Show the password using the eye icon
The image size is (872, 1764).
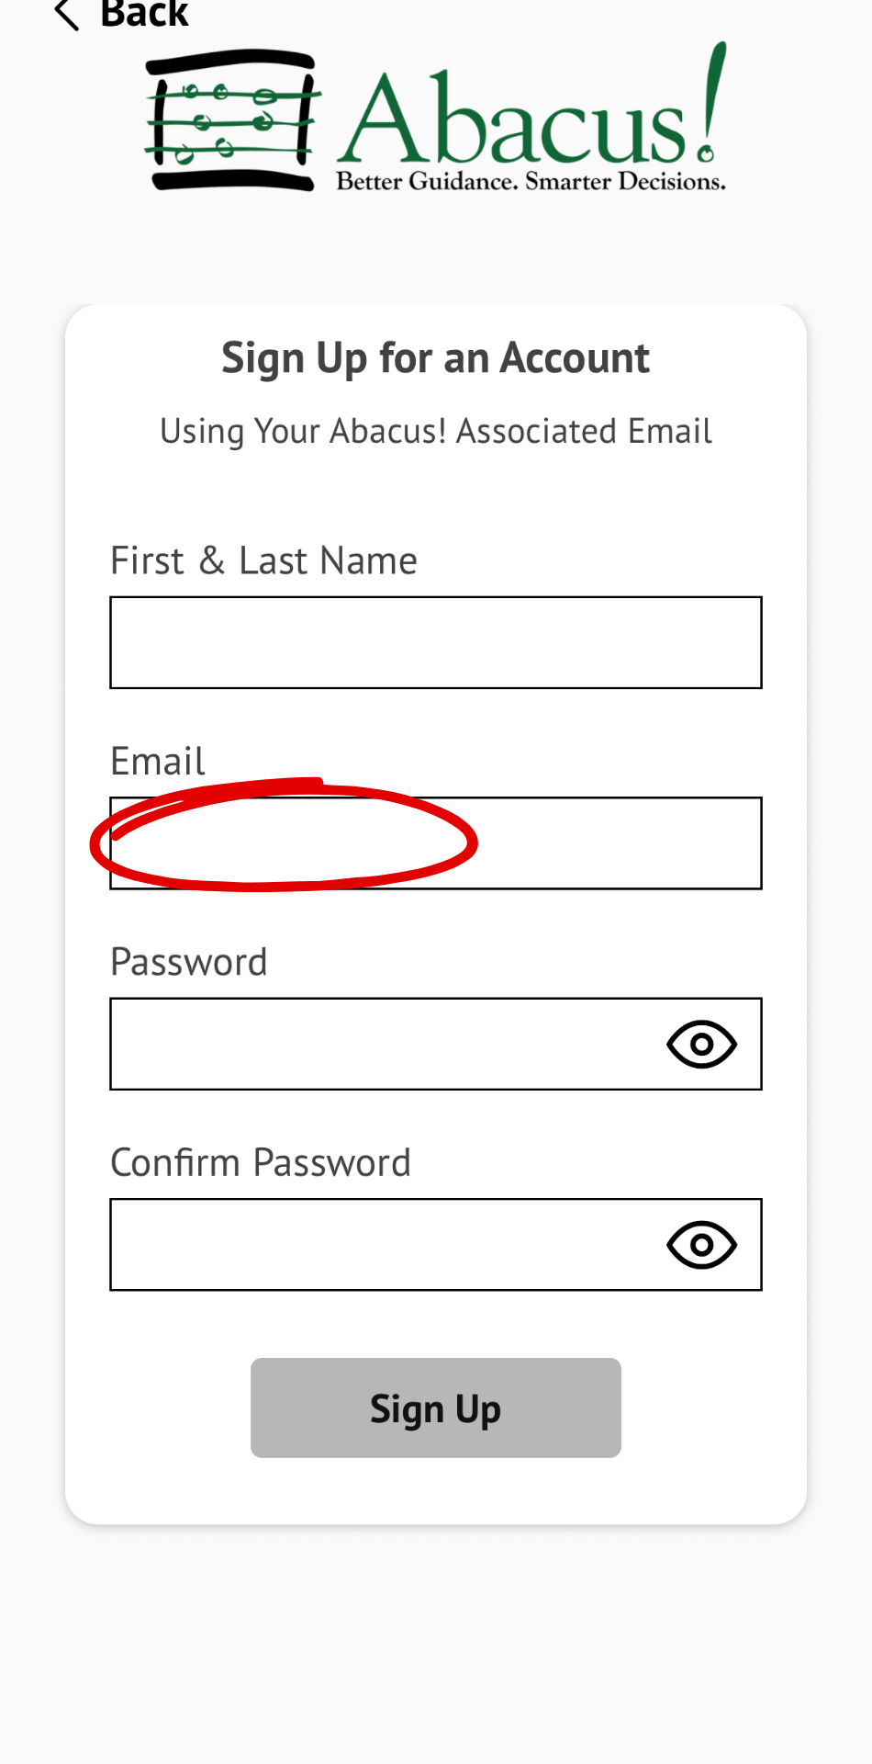[x=701, y=1044]
